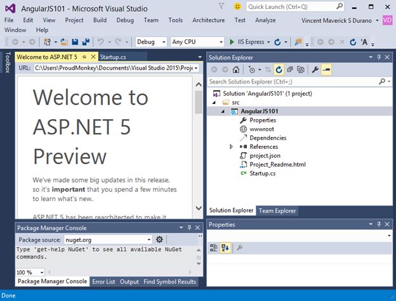The width and height of the screenshot is (396, 301).
Task: Click the New Project toolbar icon
Action: [47, 42]
